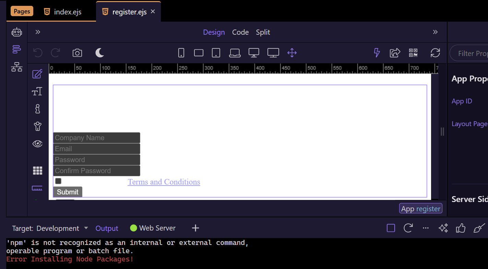The width and height of the screenshot is (488, 269).
Task: Add a new terminal with plus icon
Action: [x=195, y=228]
